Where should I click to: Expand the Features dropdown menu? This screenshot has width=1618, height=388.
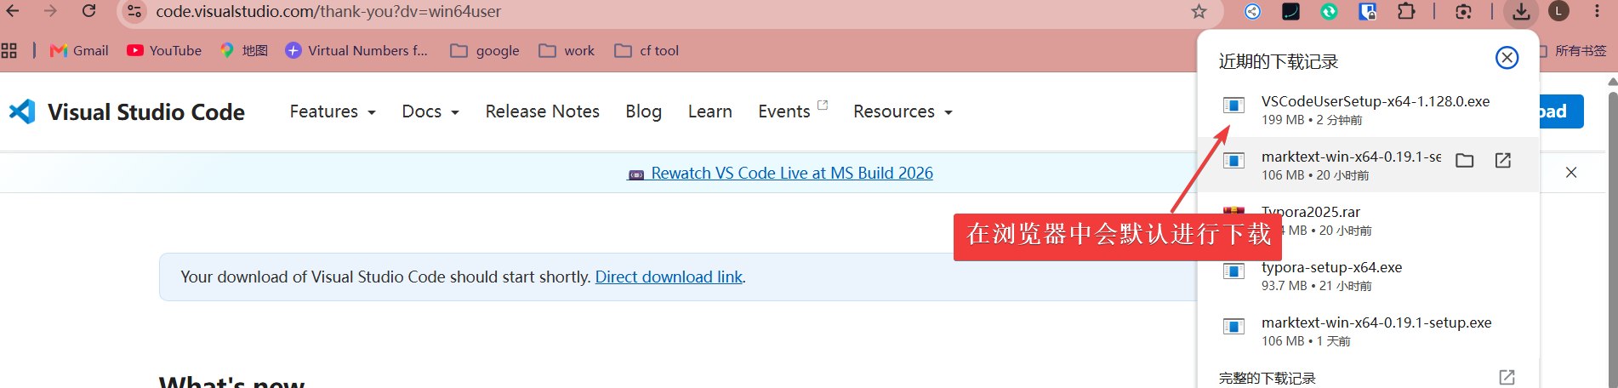coord(333,111)
